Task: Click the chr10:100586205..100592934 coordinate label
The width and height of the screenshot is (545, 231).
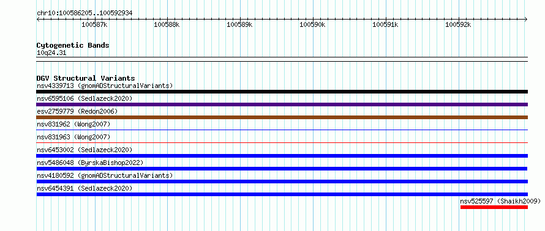Action: pyautogui.click(x=85, y=13)
